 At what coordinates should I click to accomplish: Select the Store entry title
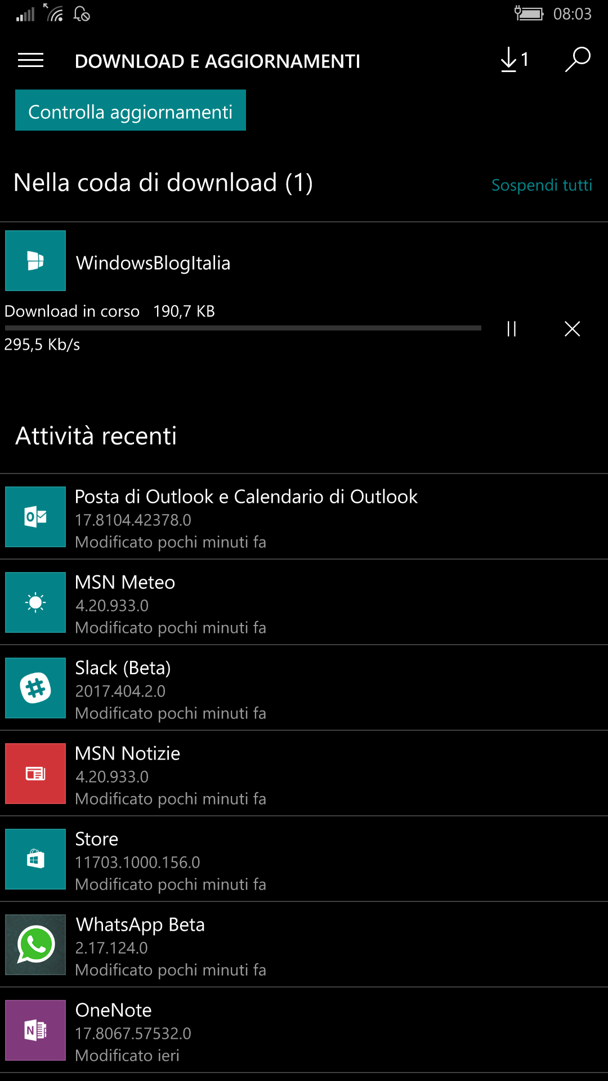tap(97, 839)
